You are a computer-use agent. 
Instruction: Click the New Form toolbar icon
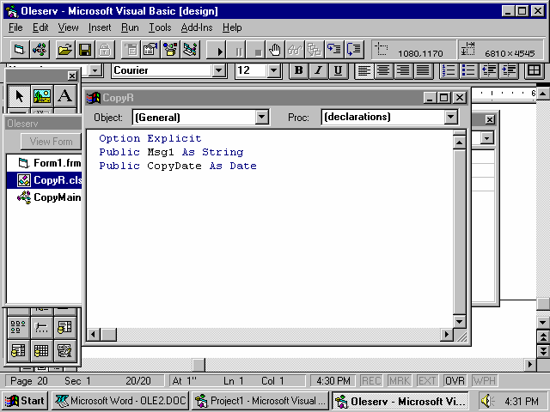click(x=18, y=50)
